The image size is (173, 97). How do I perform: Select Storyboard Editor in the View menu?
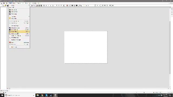tap(19, 28)
